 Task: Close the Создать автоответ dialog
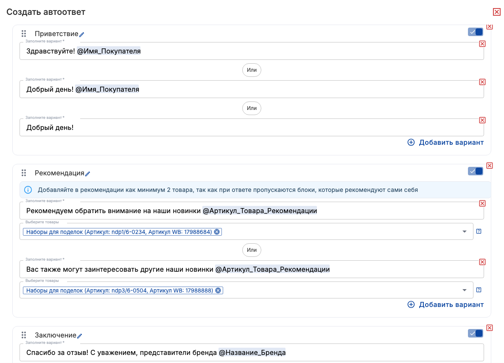pos(496,12)
